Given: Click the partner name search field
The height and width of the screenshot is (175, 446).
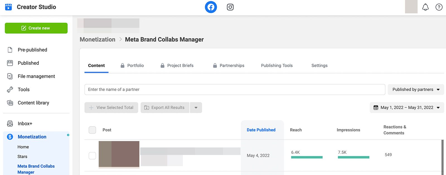Looking at the screenshot, I should coord(235,90).
